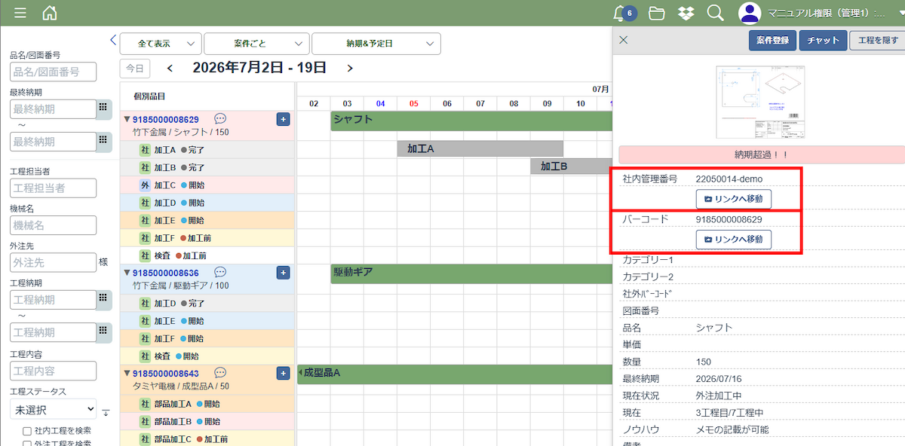905x446 pixels.
Task: Toggle 外注工程を検索 checkbox
Action: (27, 443)
